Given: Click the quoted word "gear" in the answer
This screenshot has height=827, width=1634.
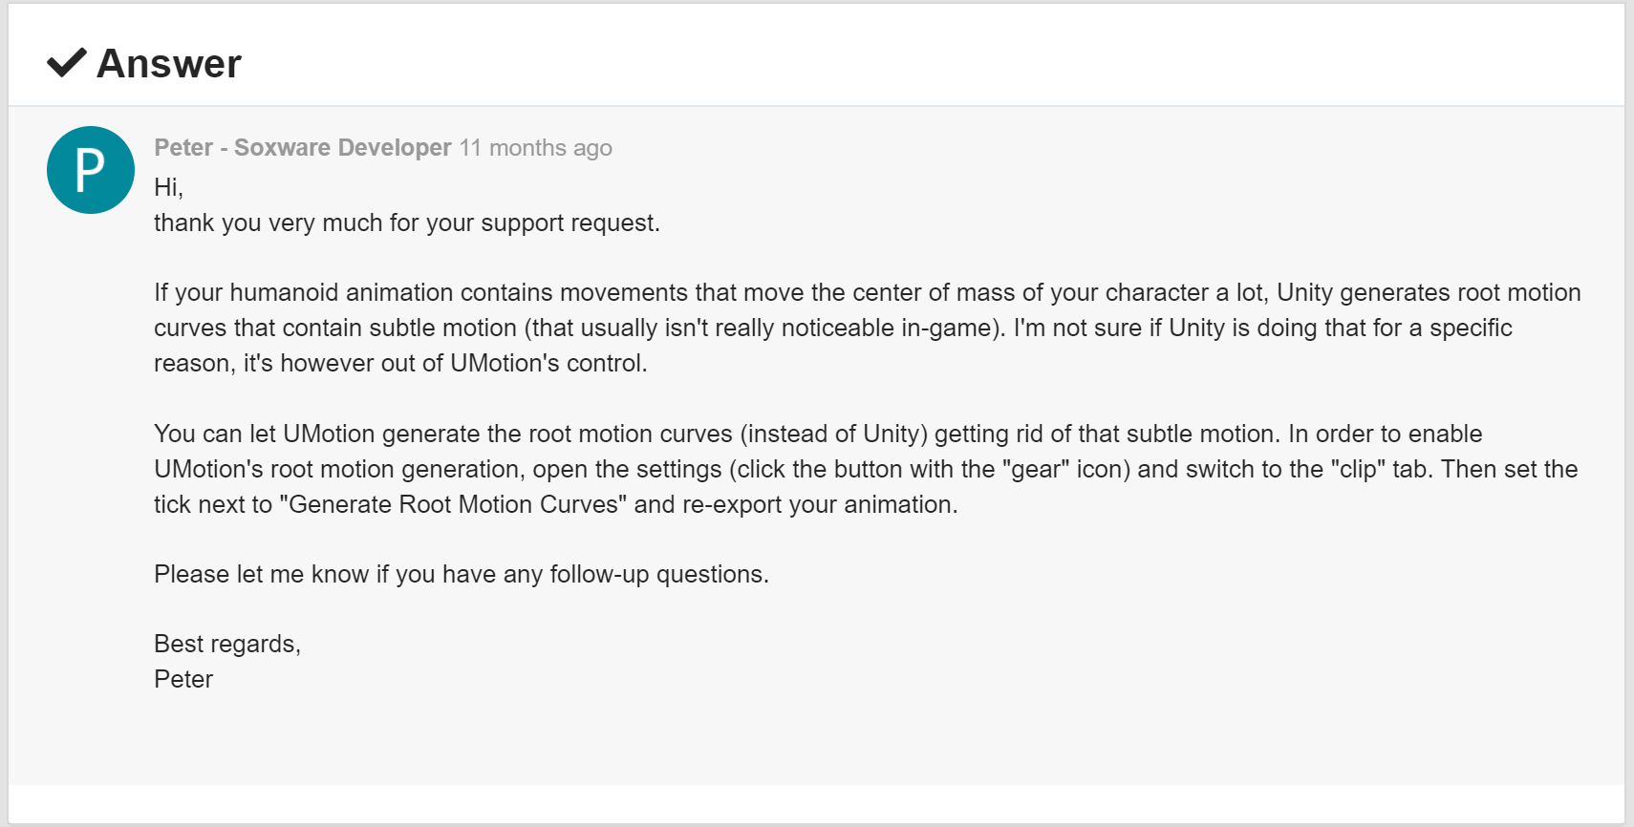Looking at the screenshot, I should (x=1036, y=469).
